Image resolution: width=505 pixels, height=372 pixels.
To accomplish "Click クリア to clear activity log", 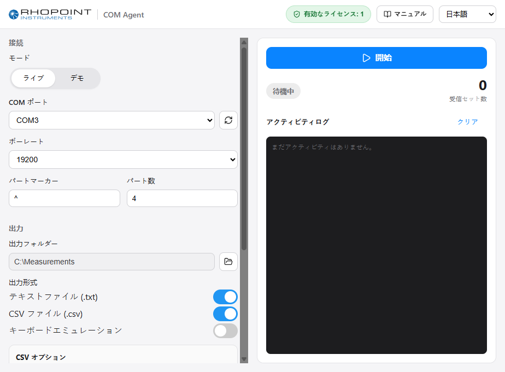I will click(x=468, y=122).
